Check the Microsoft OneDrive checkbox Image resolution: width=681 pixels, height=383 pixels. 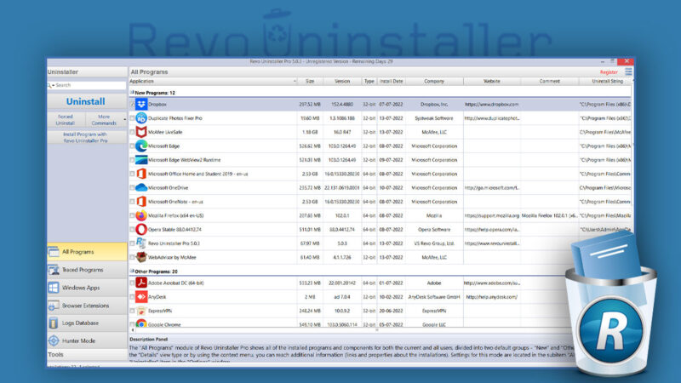(x=132, y=187)
